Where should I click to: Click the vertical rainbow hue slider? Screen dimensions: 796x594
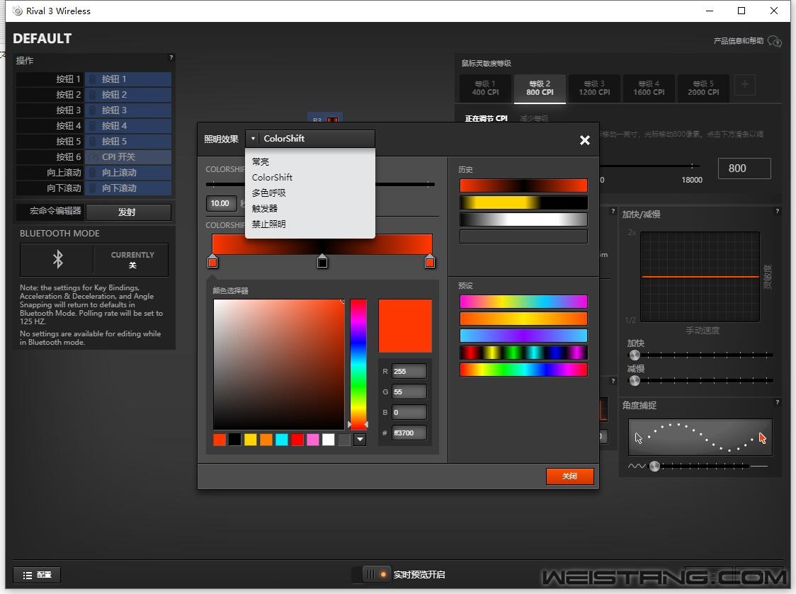point(358,364)
